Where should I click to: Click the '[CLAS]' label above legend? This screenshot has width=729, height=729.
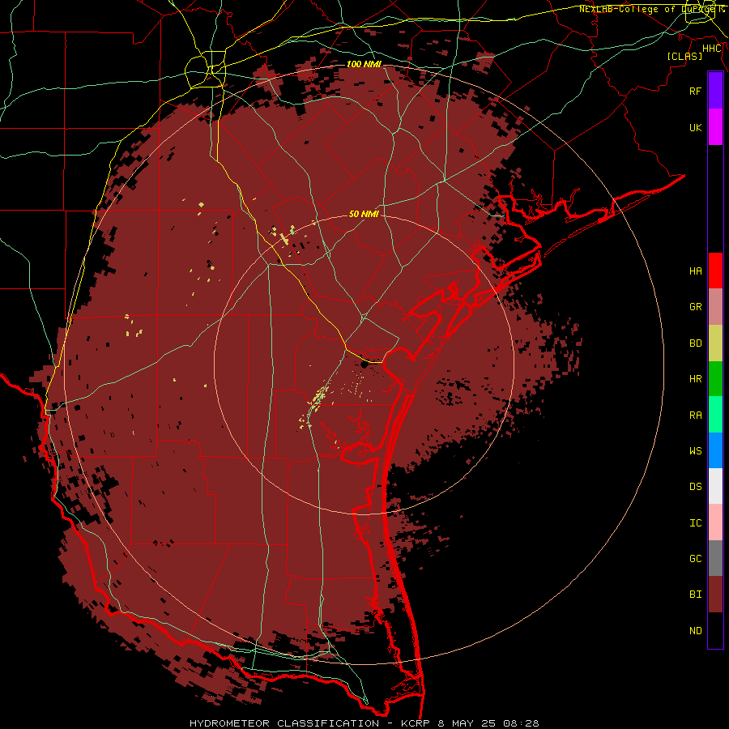[x=684, y=56]
